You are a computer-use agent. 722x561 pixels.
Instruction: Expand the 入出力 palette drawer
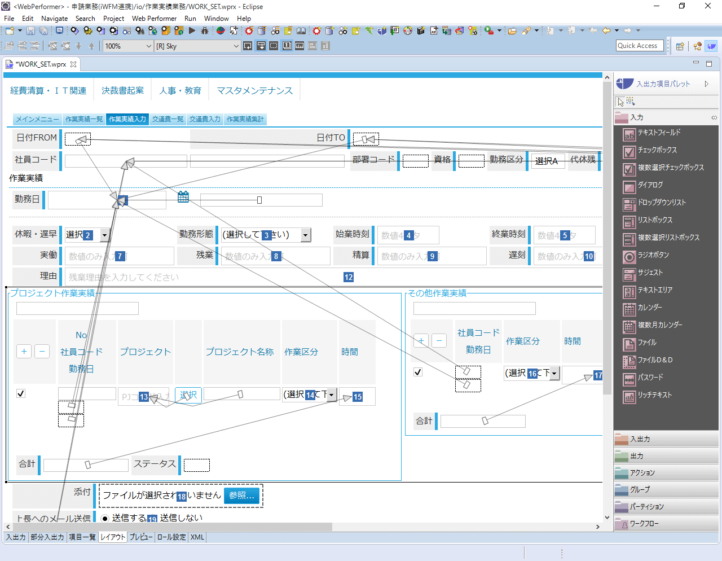click(x=666, y=439)
